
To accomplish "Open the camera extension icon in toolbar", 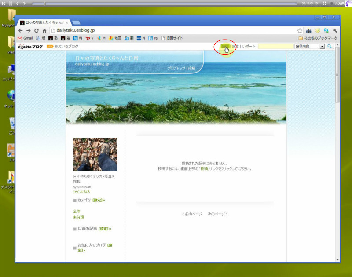I will 309,30.
